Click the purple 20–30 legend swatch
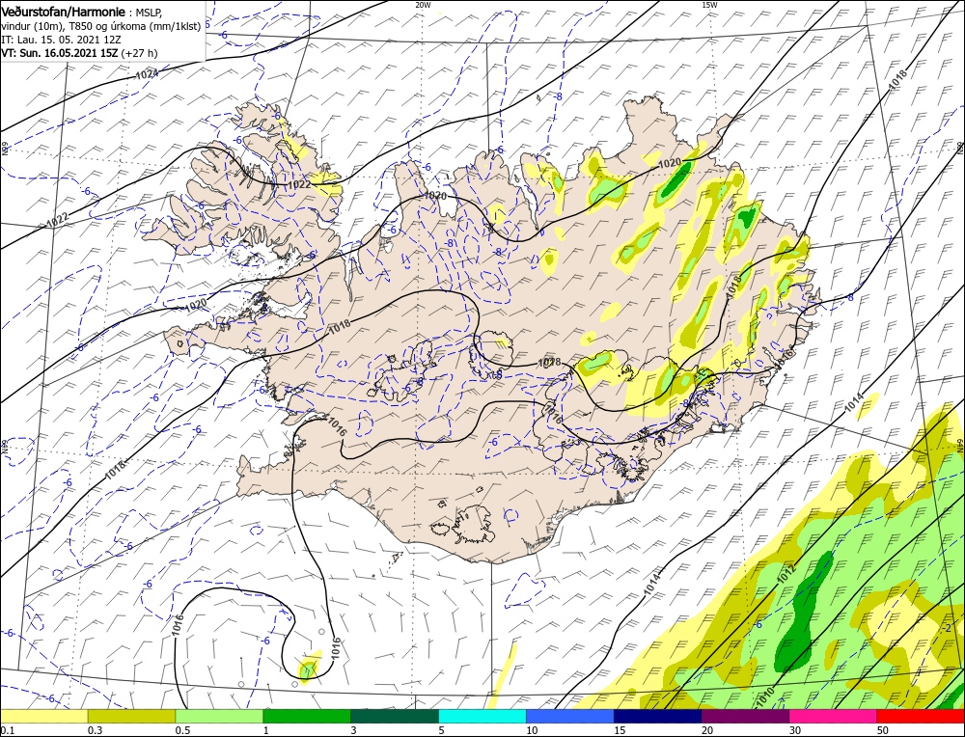Image resolution: width=965 pixels, height=737 pixels. (x=745, y=716)
